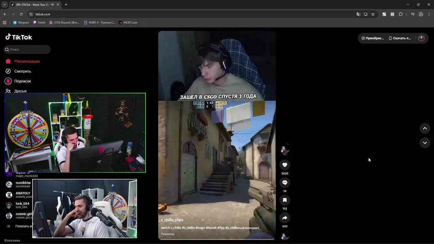This screenshot has height=244, width=434.
Task: Open cosmic.girl account in following list
Action: [19, 216]
